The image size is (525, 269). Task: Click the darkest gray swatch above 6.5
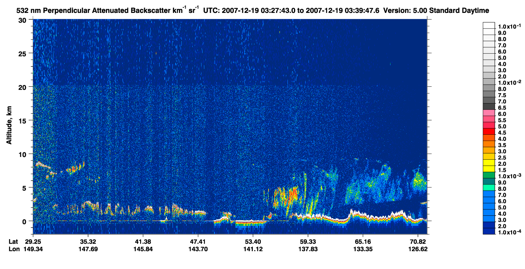[x=489, y=106]
